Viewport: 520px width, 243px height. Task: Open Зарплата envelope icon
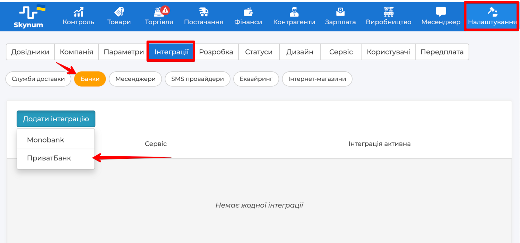(x=340, y=12)
